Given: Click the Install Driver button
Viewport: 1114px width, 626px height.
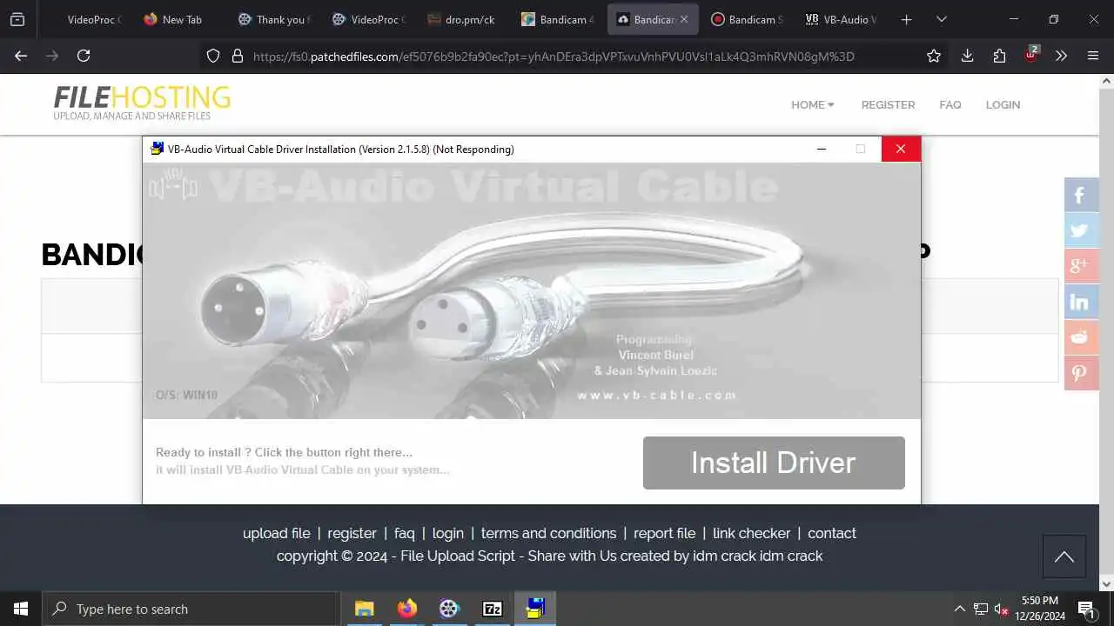Looking at the screenshot, I should click(774, 463).
